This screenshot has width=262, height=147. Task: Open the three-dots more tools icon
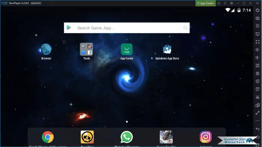click(x=257, y=121)
